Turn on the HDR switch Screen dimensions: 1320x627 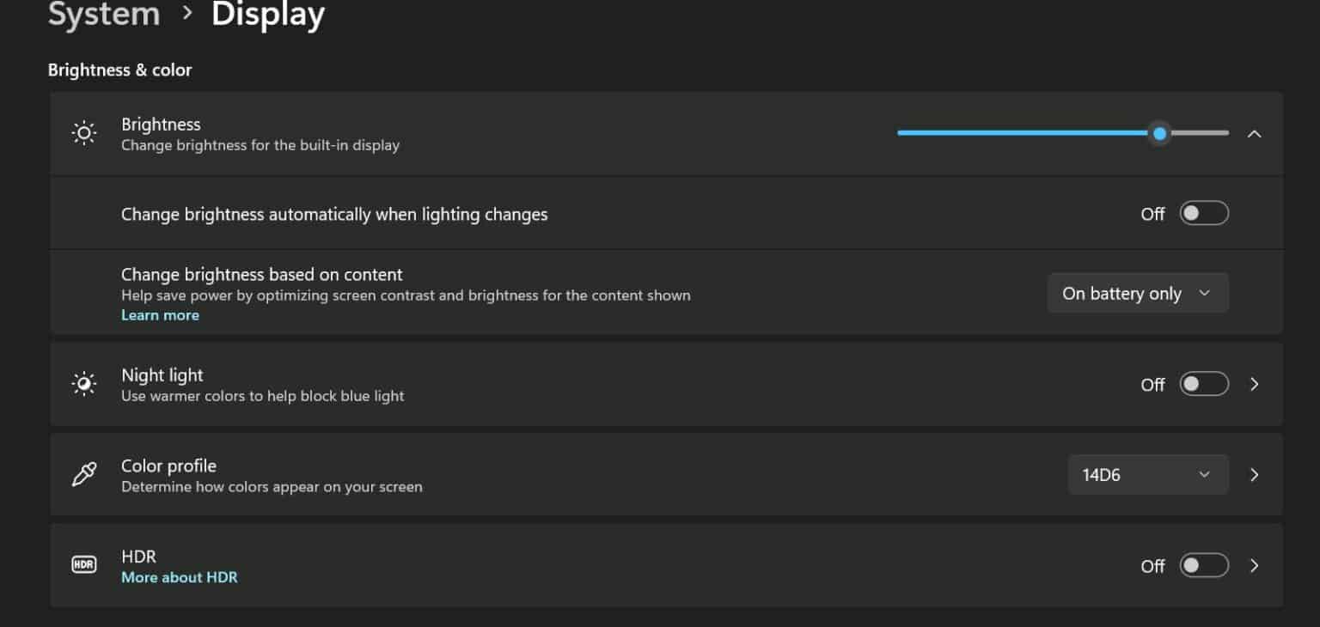click(1204, 565)
